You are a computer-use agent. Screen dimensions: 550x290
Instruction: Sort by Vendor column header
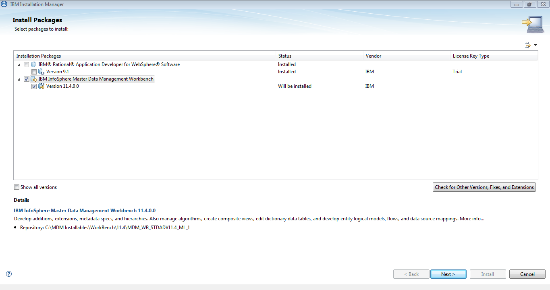point(407,56)
